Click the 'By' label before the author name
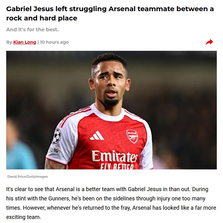Viewport: 223px width, 223px height. pyautogui.click(x=9, y=42)
